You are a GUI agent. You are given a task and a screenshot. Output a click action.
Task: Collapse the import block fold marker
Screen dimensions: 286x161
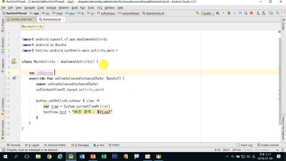tap(20, 39)
